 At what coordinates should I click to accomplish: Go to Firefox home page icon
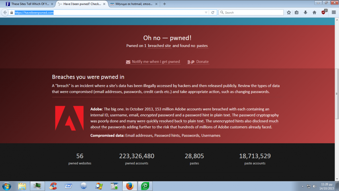pyautogui.click(x=314, y=12)
